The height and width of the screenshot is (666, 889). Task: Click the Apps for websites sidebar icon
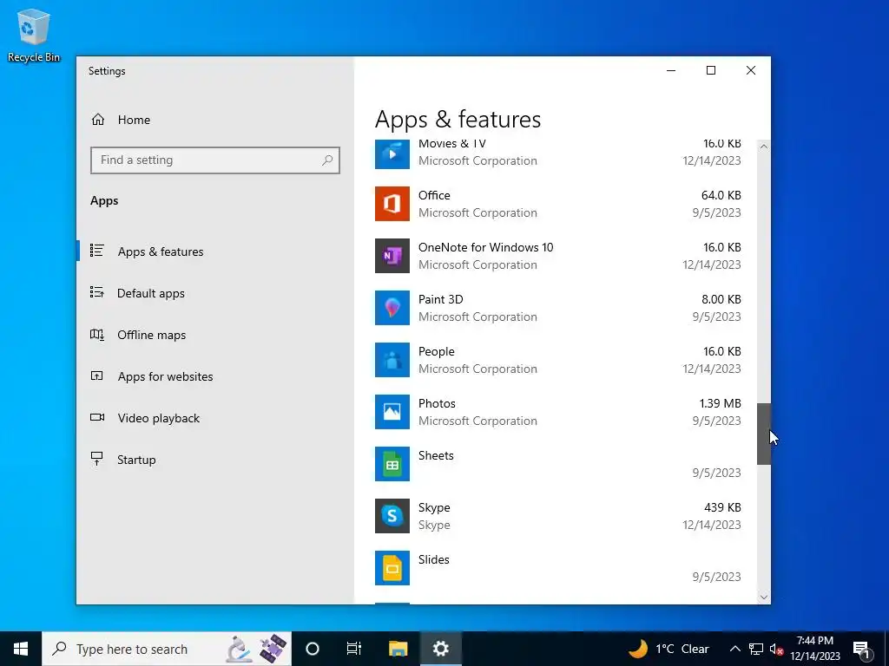[97, 375]
